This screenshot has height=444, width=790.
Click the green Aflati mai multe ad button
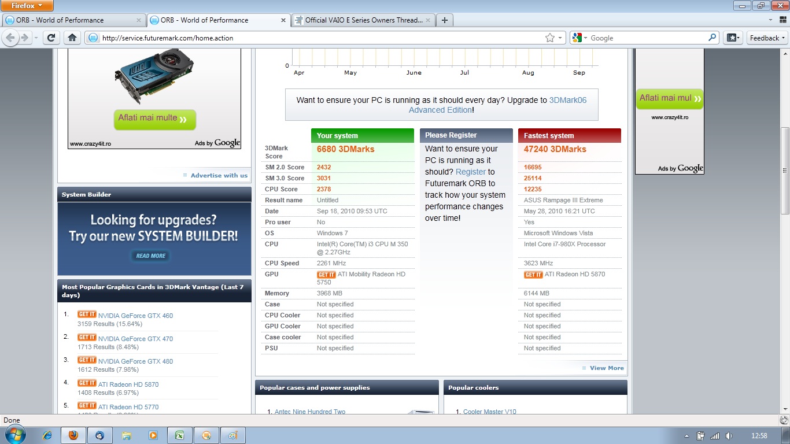pyautogui.click(x=154, y=119)
